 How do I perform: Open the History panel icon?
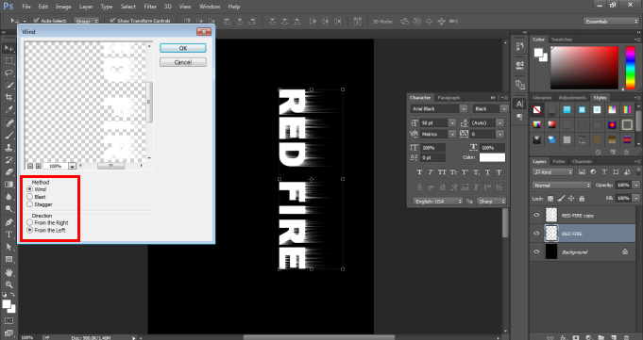pyautogui.click(x=519, y=46)
